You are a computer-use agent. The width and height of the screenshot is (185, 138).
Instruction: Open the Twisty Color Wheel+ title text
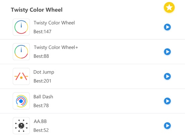(x=56, y=47)
